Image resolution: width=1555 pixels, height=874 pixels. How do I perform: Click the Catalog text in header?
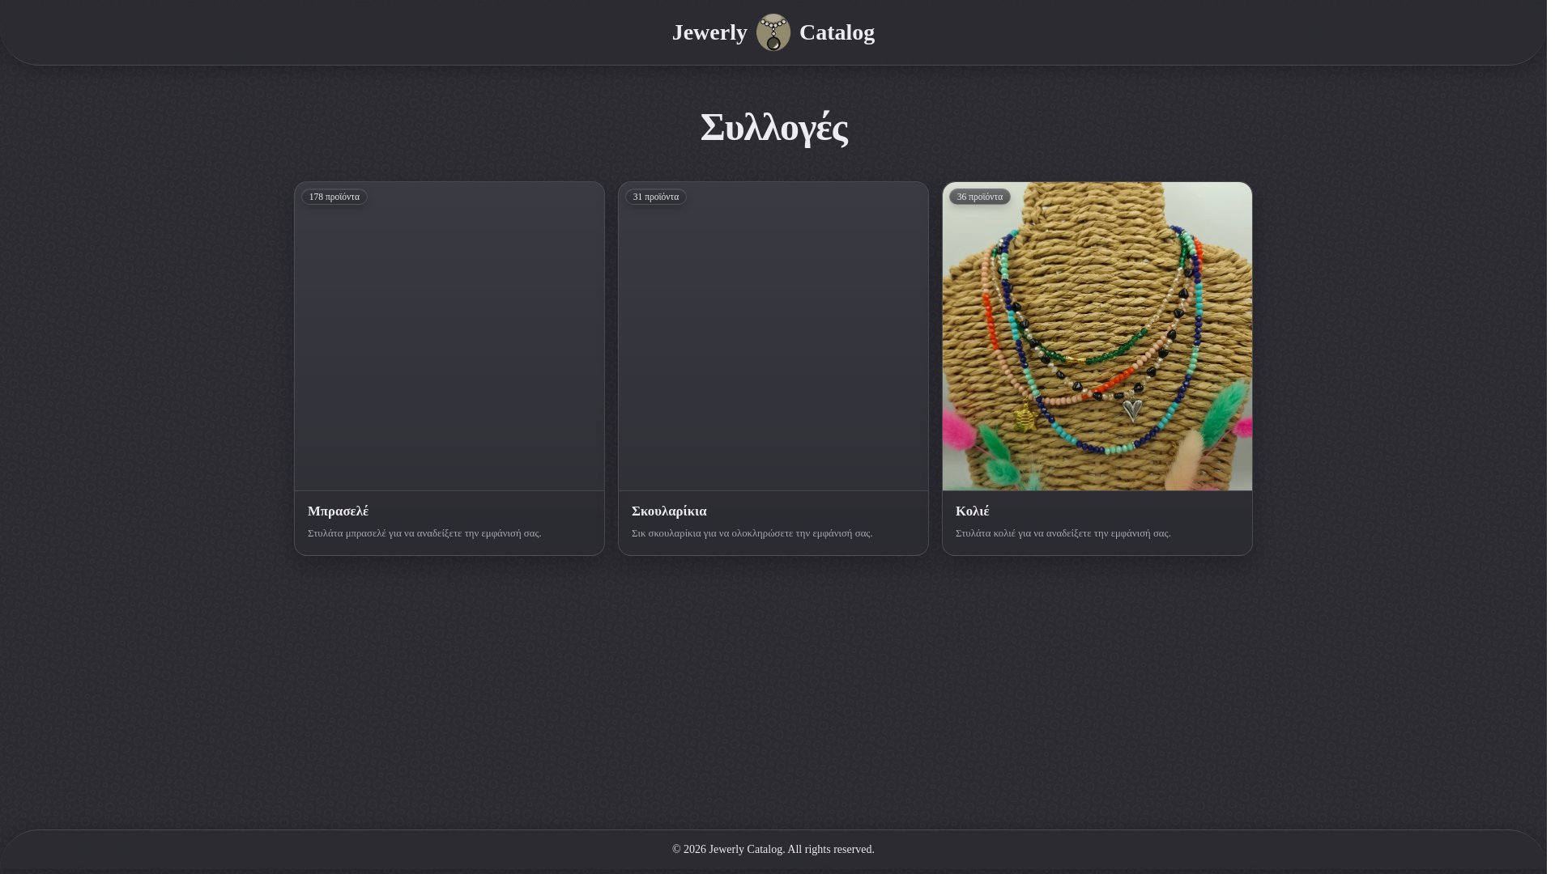(837, 32)
